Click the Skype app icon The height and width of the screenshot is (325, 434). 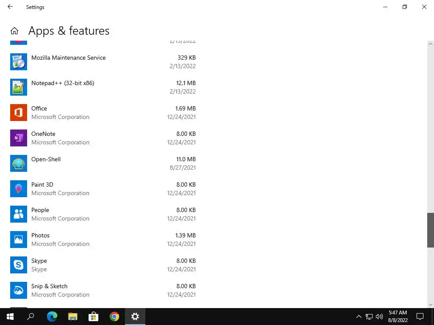coord(19,265)
